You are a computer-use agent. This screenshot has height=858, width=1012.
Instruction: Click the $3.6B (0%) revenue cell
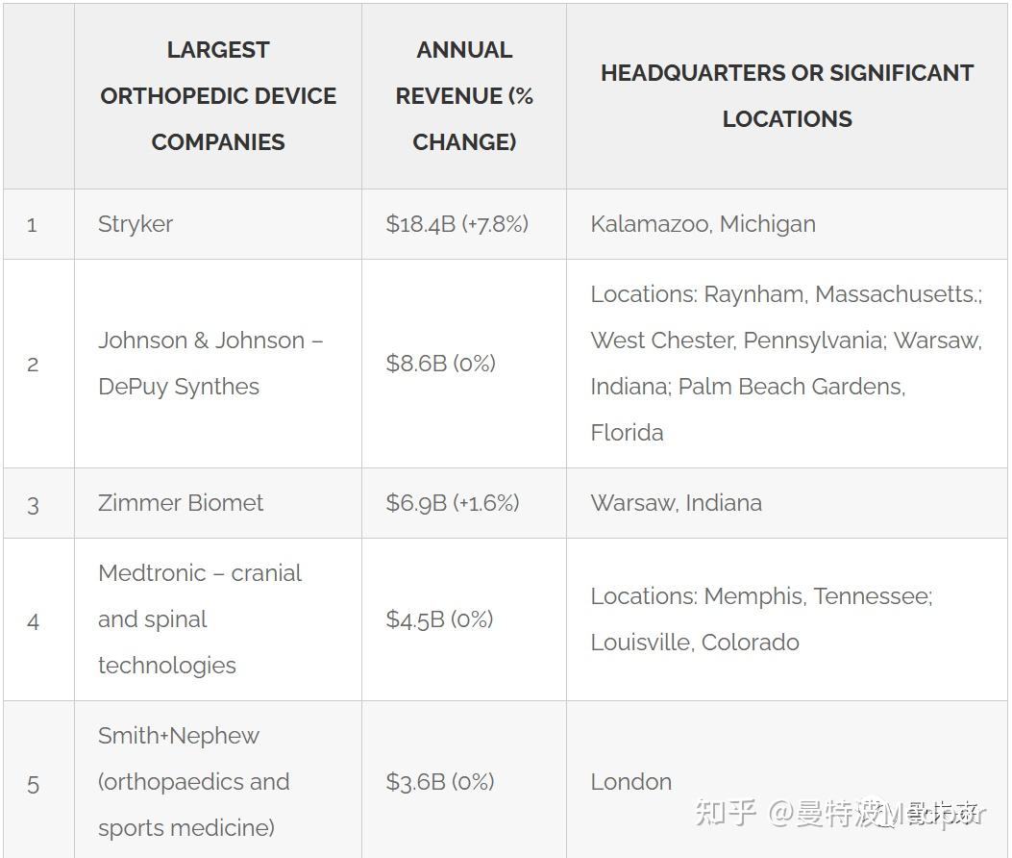(439, 782)
